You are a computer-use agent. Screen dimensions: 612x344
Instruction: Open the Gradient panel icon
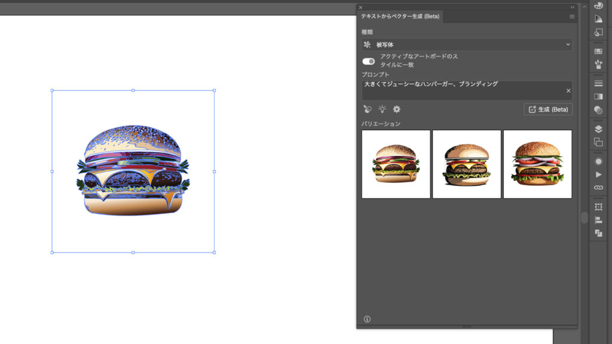[x=598, y=96]
